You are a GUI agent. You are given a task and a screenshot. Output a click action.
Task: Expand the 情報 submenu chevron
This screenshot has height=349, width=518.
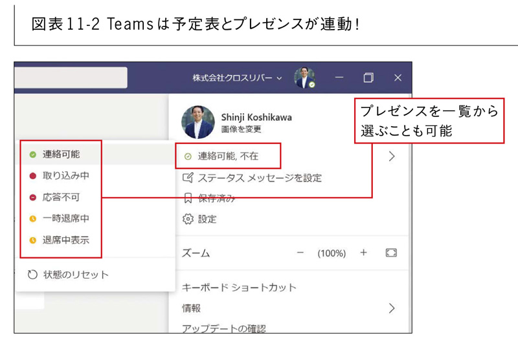[392, 308]
